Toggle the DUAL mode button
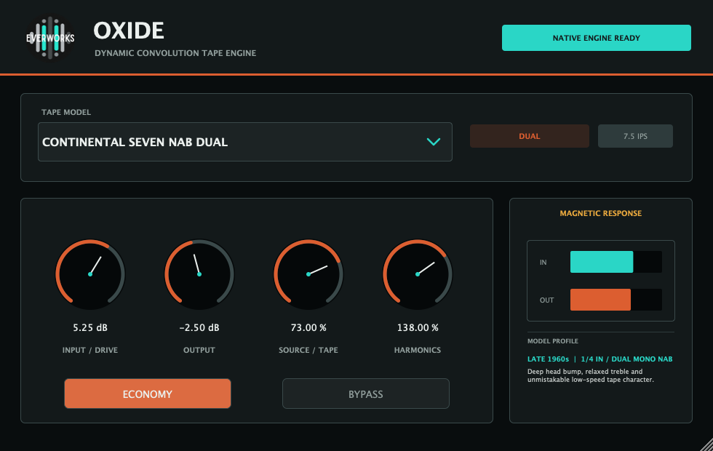The image size is (713, 451). pos(530,136)
